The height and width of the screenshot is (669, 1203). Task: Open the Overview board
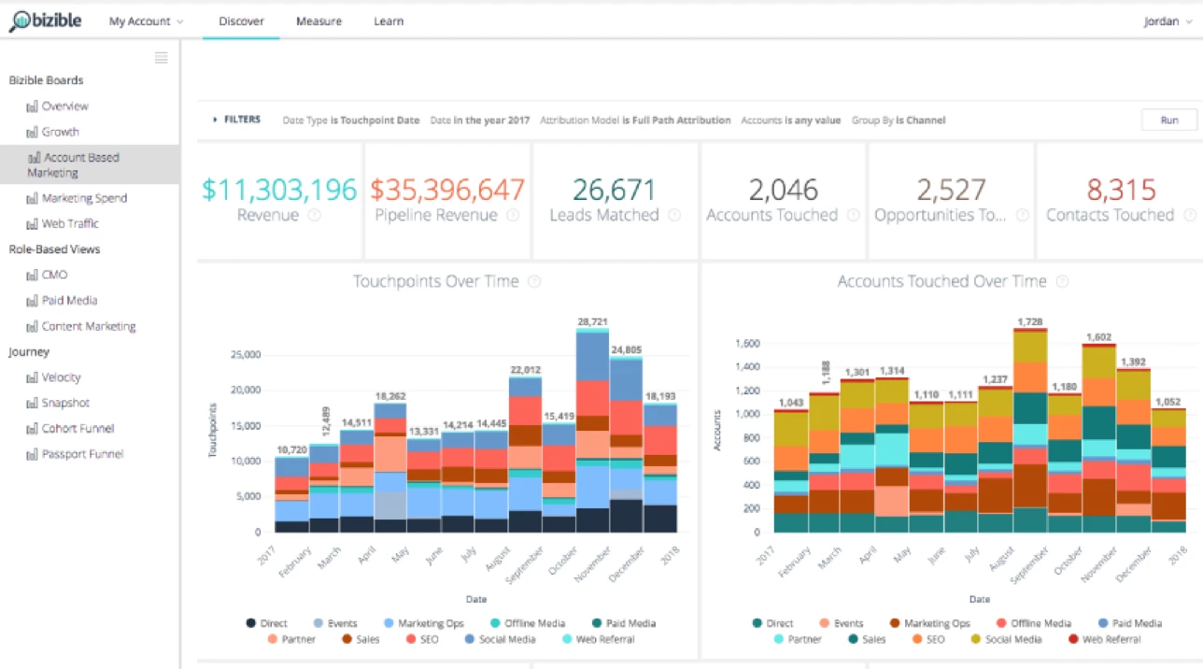click(65, 107)
